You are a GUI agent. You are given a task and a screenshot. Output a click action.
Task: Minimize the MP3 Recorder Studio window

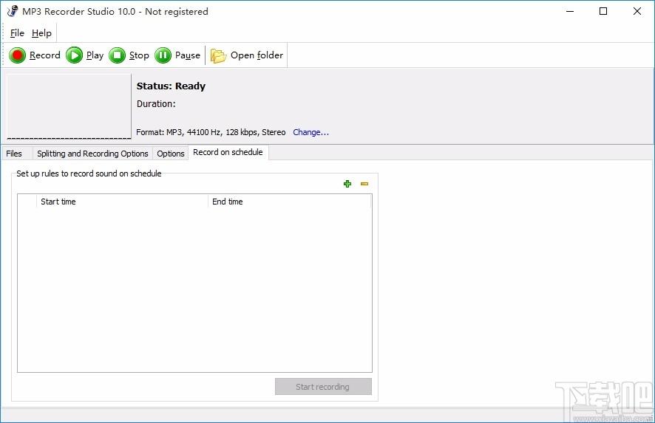coord(570,11)
